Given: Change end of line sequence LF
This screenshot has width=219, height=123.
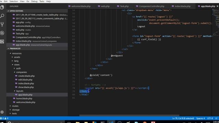Looking at the screenshot, I should pos(216,118).
